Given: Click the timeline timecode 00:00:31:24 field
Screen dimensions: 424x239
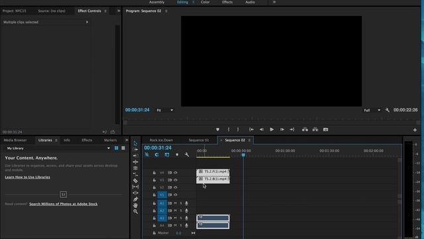Looking at the screenshot, I should 158,147.
